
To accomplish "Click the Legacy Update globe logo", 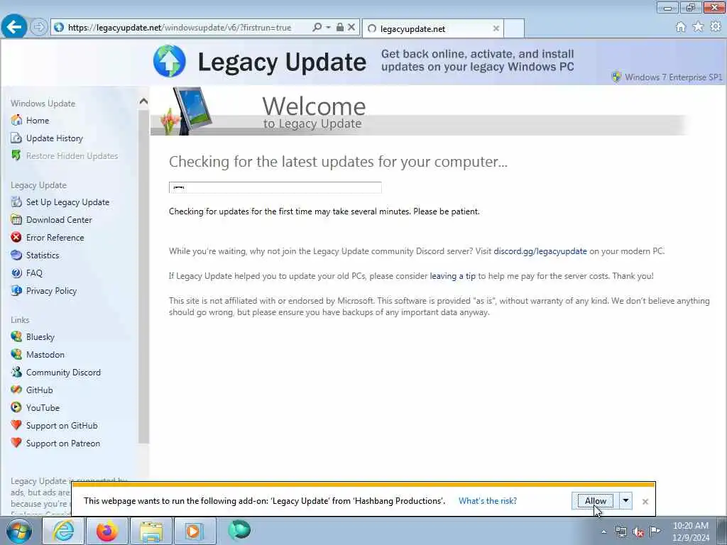I will coord(170,61).
